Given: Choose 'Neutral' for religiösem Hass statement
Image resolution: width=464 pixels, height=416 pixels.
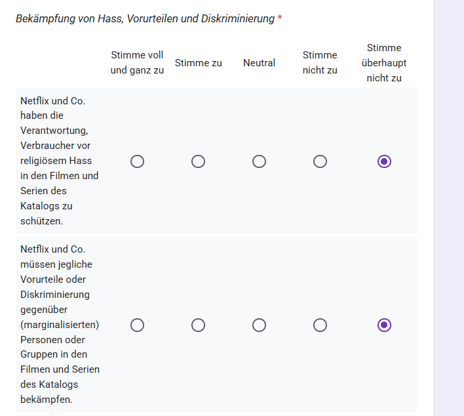Looking at the screenshot, I should (x=260, y=161).
